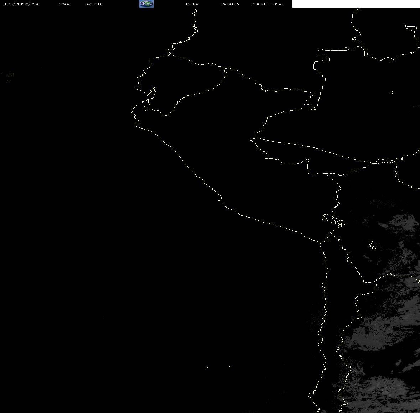
Task: Click the CPTEC logo in header
Action: tap(146, 4)
